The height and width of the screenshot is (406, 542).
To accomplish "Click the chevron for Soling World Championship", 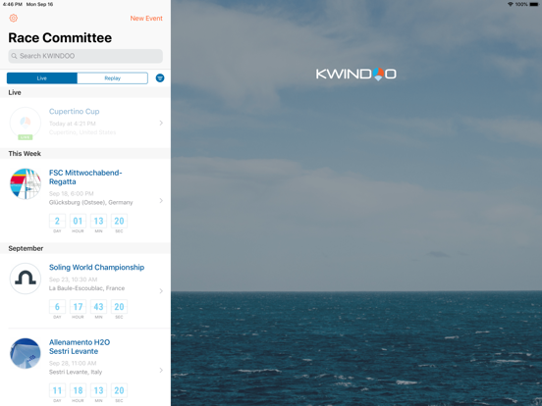I will point(161,291).
